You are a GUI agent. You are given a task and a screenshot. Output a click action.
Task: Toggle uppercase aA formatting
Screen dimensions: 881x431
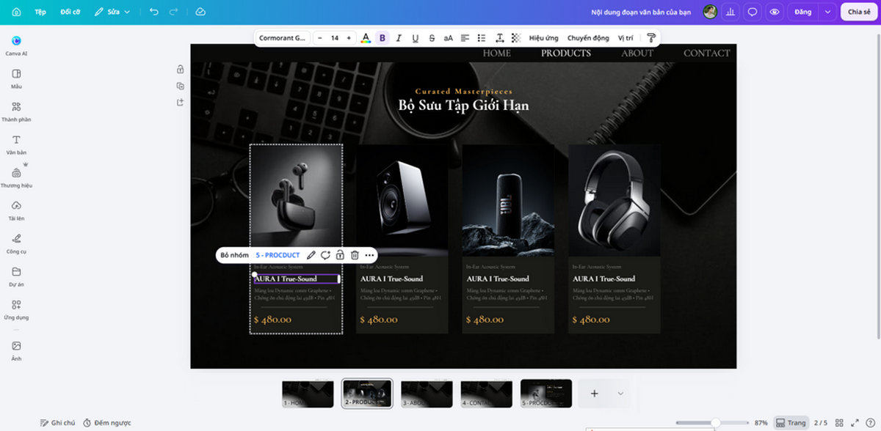pos(448,38)
